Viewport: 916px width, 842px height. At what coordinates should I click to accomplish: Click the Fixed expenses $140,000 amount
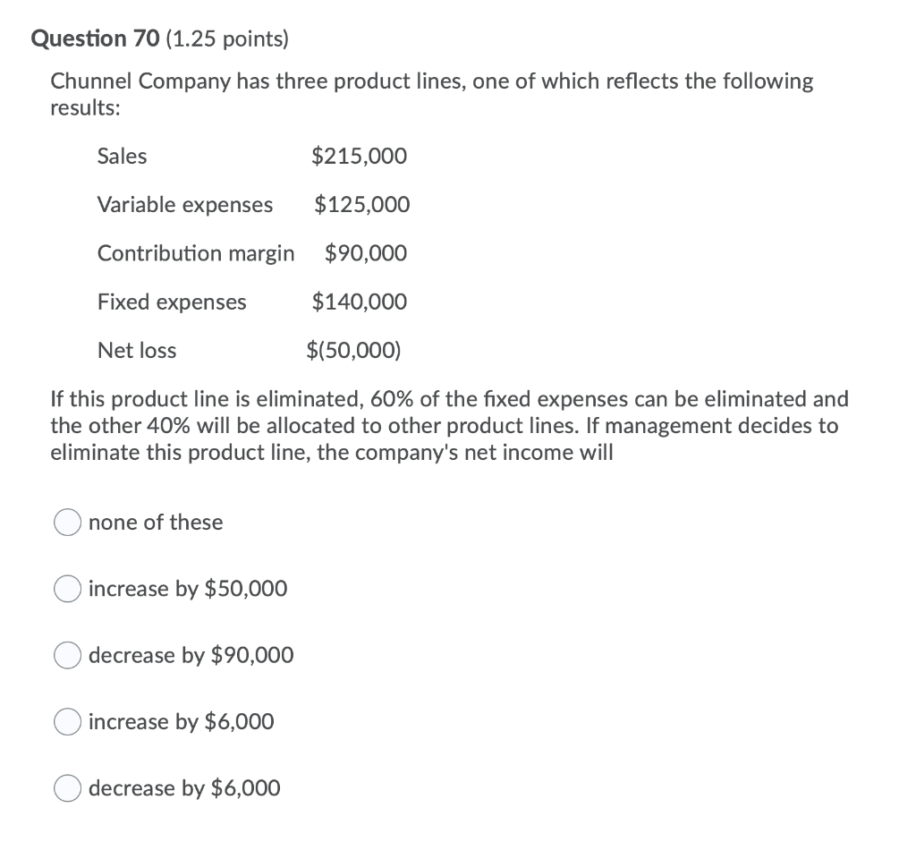click(x=359, y=302)
